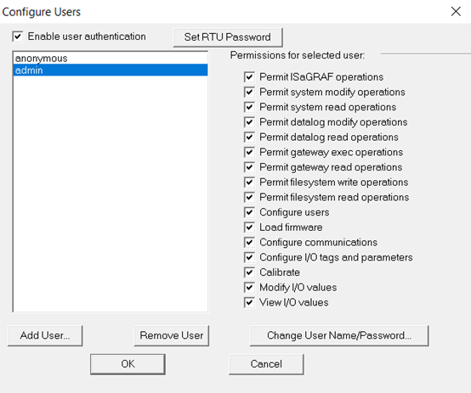Open Change User Name/Password dialog
The height and width of the screenshot is (393, 471).
(339, 335)
